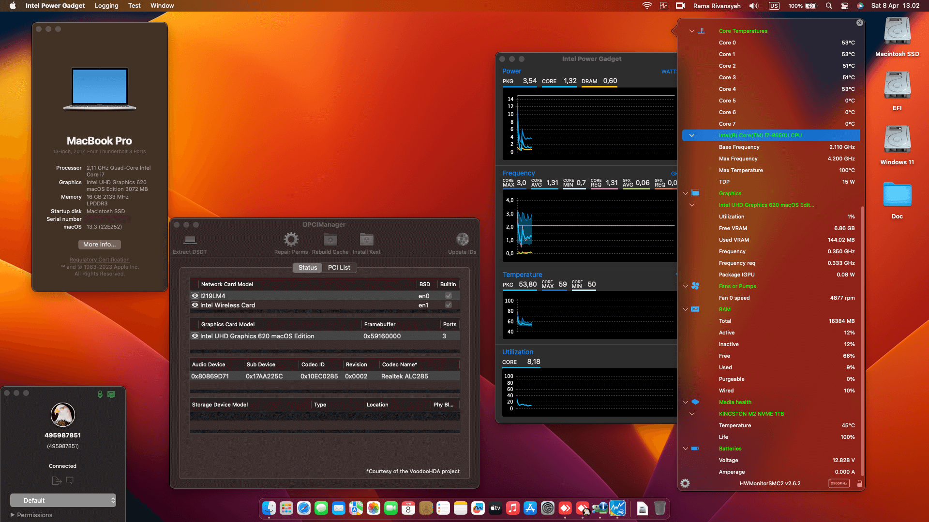Switch to PCI List tab
The width and height of the screenshot is (929, 522).
tap(339, 267)
